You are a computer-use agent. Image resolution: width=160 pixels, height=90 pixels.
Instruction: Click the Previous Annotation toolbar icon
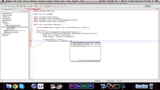59,6
